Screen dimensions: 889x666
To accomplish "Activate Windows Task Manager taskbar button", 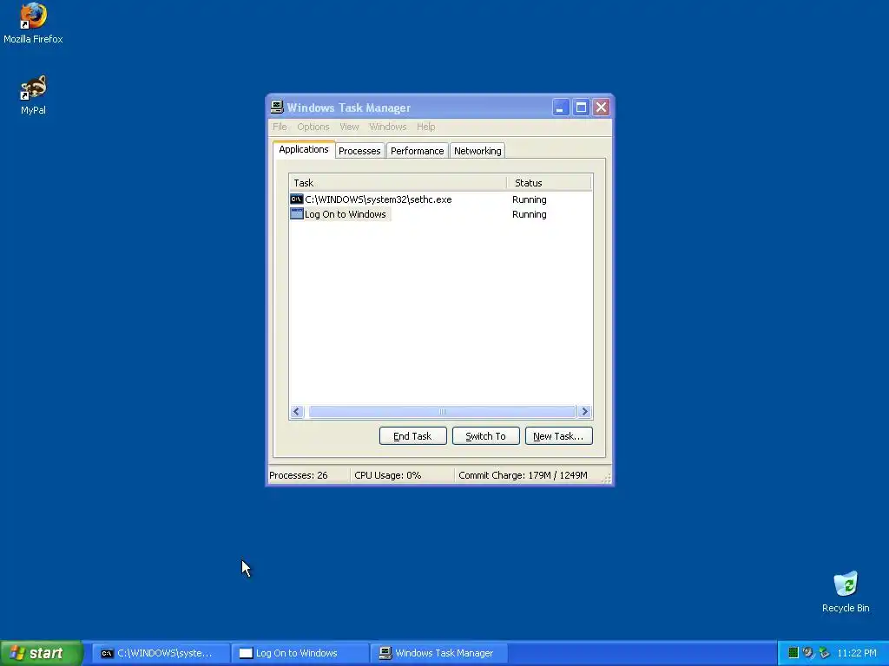I will click(438, 653).
